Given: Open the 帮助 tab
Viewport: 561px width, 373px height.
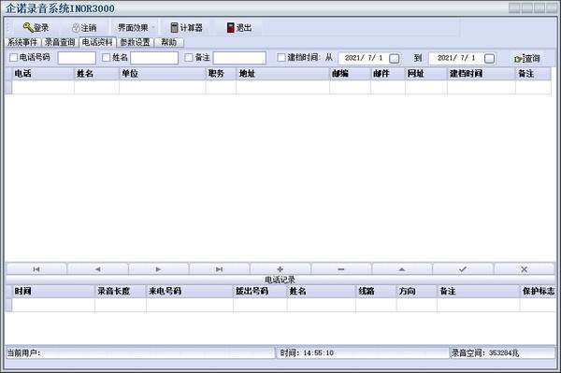Looking at the screenshot, I should pyautogui.click(x=169, y=42).
